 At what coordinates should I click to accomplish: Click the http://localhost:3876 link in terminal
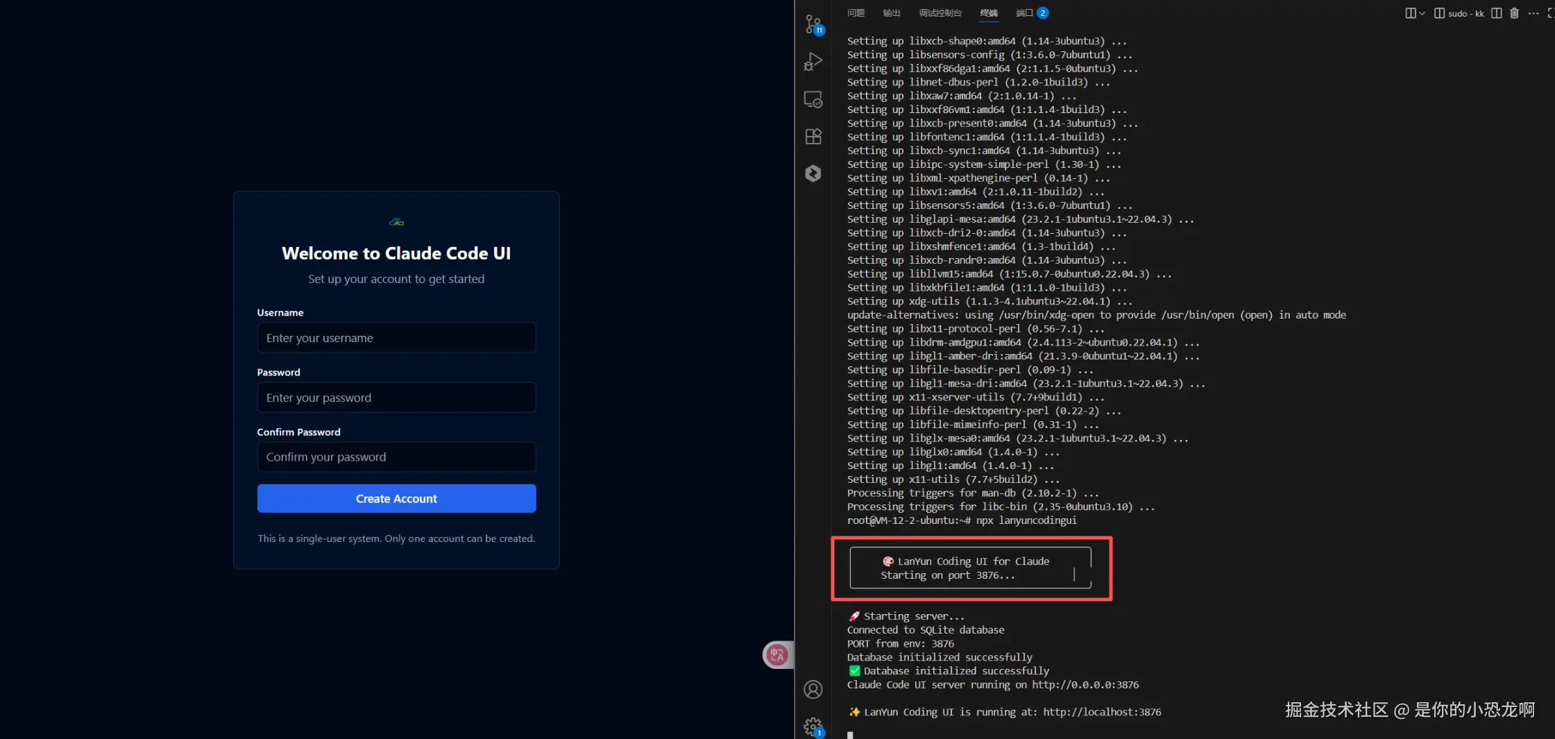click(x=1102, y=712)
